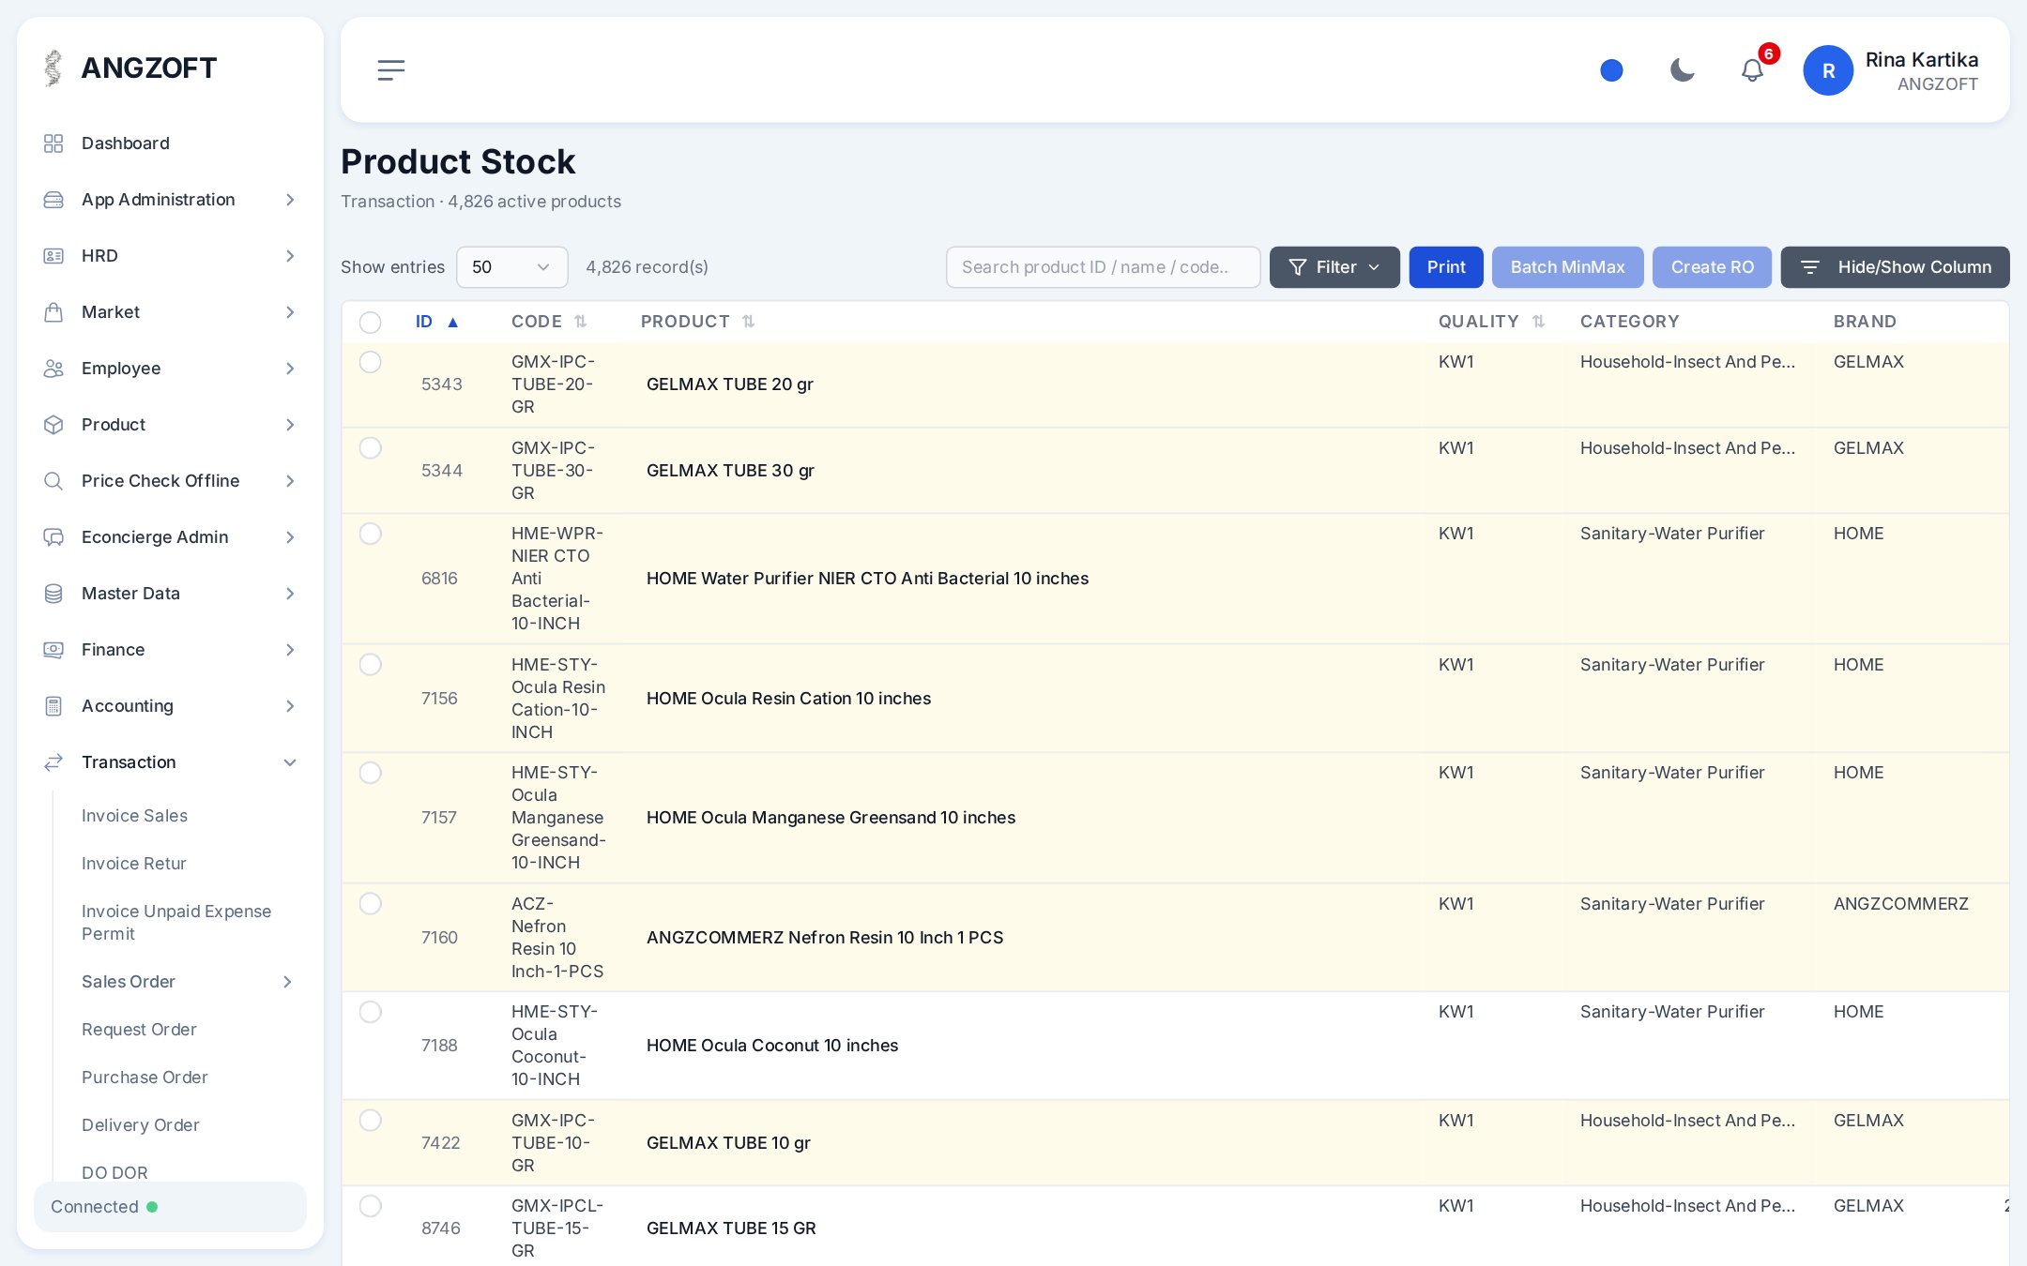Screen dimensions: 2027x1266
Task: Click the Employee people icon
Action: [x=53, y=369]
